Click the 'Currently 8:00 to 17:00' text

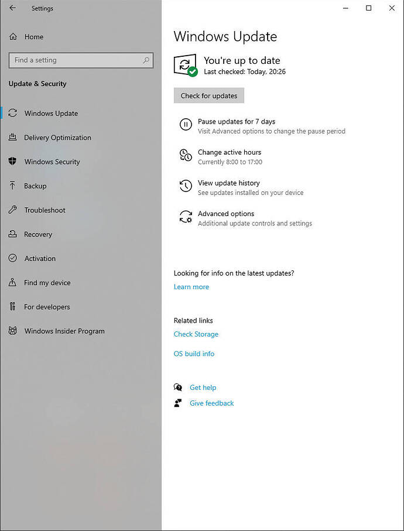(x=230, y=162)
